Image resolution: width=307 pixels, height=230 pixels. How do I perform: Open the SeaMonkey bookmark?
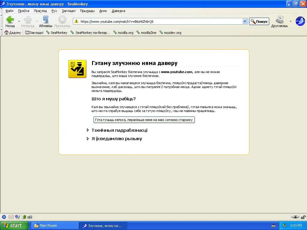point(57,33)
